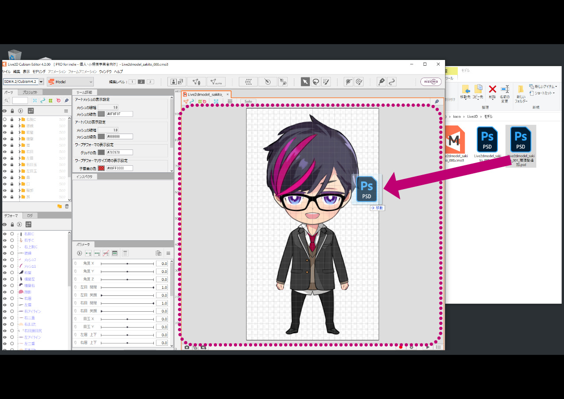This screenshot has height=399, width=564.
Task: Open 新しいアイテム dropdown in Explorer
Action: (x=543, y=86)
